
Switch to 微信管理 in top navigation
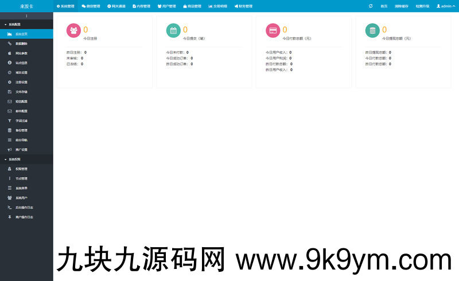point(91,6)
